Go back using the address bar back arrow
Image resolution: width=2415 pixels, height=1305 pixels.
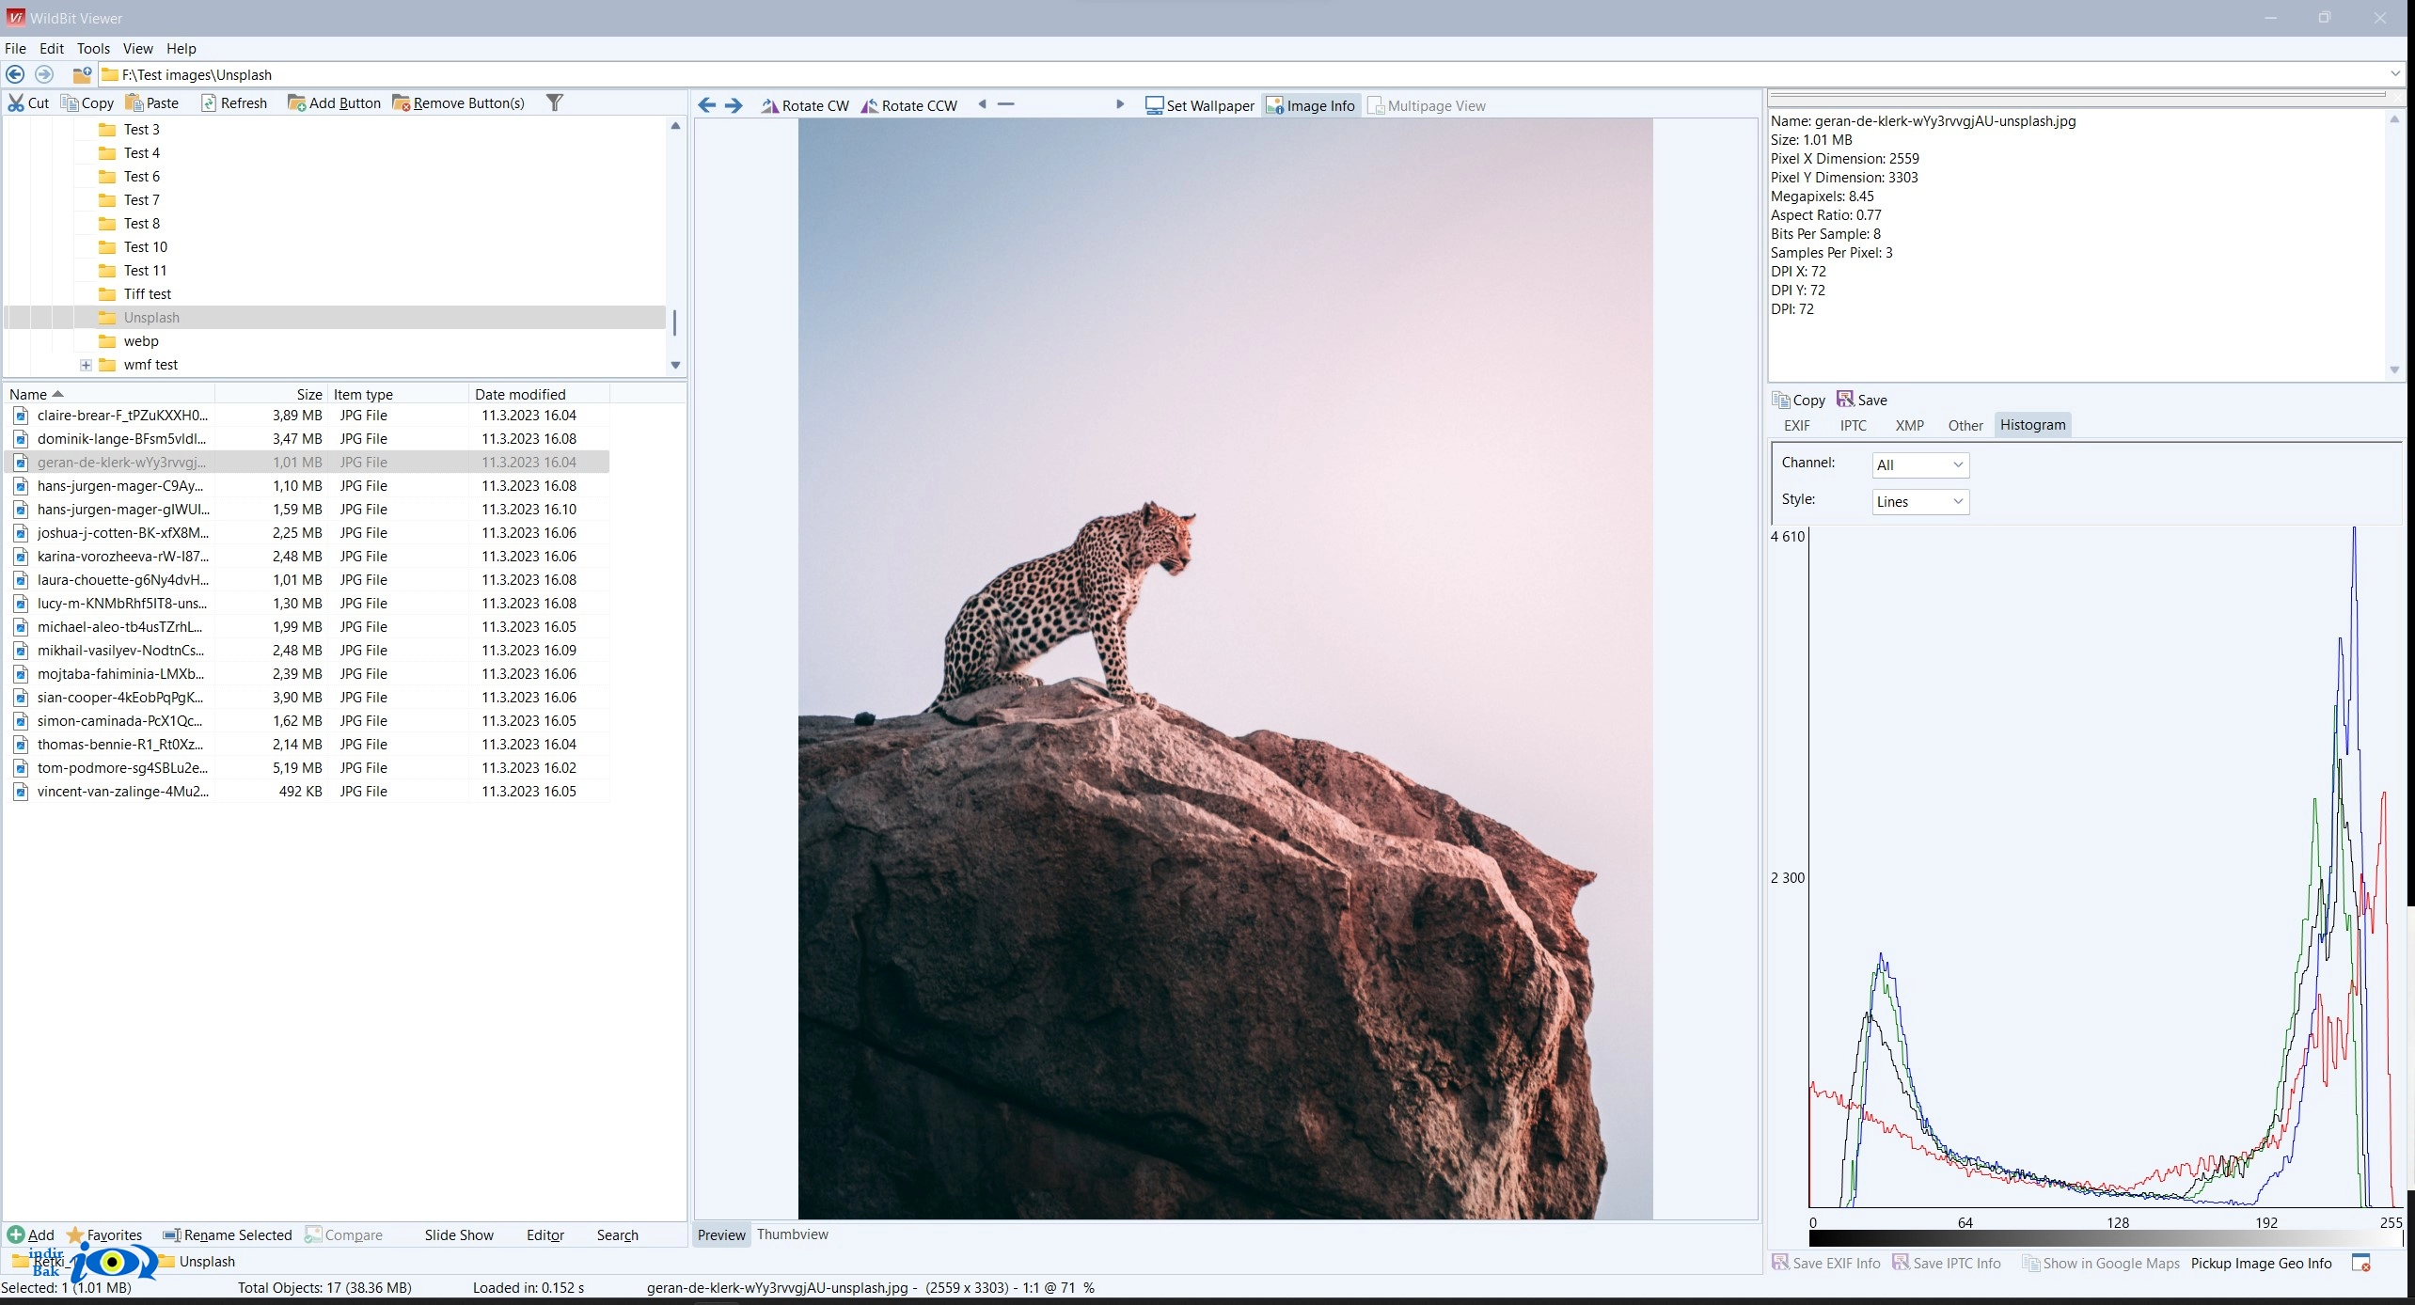(15, 74)
